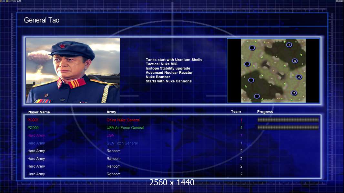
Task: Select player PC007 in the list
Action: (x=33, y=120)
